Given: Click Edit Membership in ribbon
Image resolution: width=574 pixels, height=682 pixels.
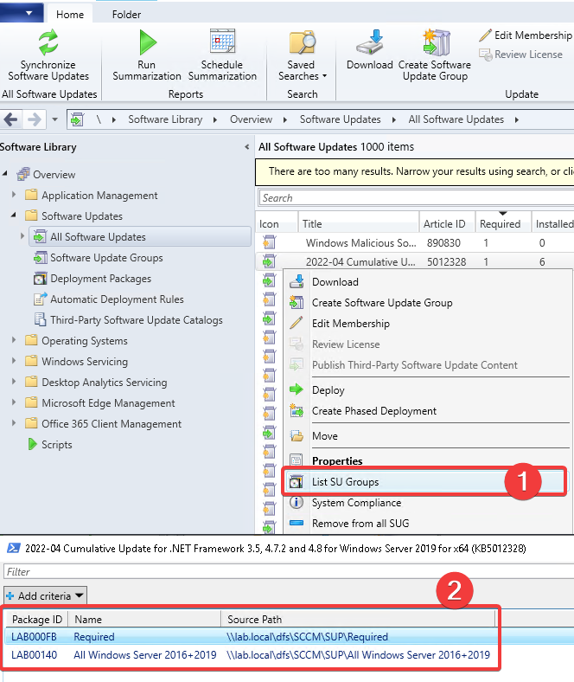Looking at the screenshot, I should 526,35.
